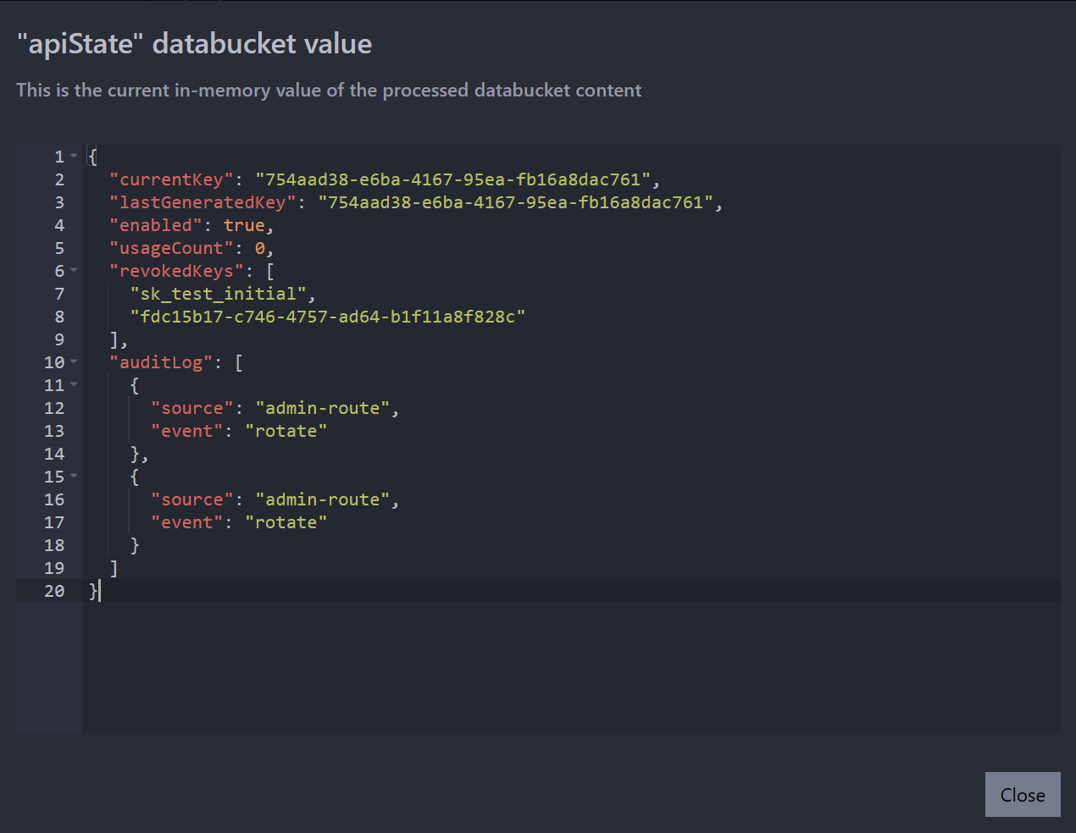The height and width of the screenshot is (833, 1076).
Task: Collapse the auditLog array fold arrow
Action: pyautogui.click(x=74, y=361)
